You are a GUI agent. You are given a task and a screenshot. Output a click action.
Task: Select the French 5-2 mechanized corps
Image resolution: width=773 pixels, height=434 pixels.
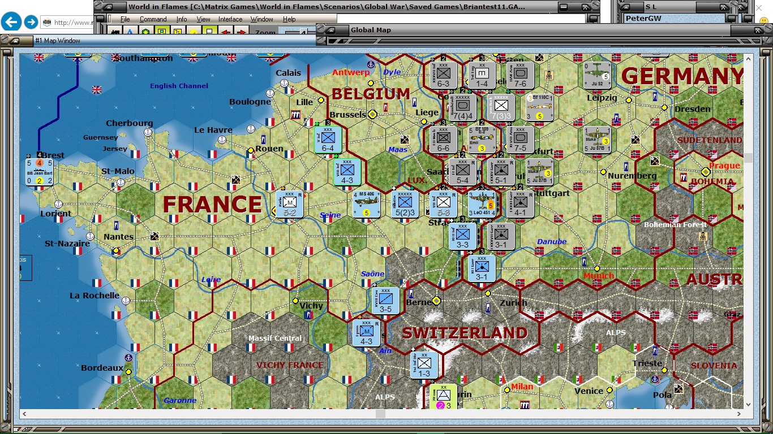click(290, 204)
